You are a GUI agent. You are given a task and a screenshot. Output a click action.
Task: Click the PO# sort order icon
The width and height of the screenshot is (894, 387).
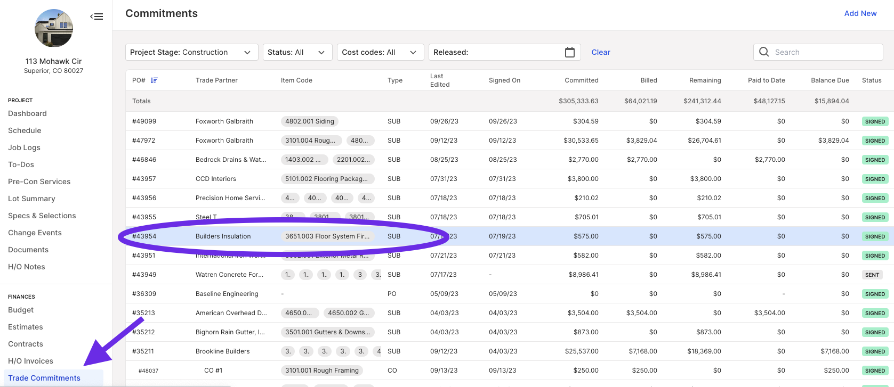point(154,80)
